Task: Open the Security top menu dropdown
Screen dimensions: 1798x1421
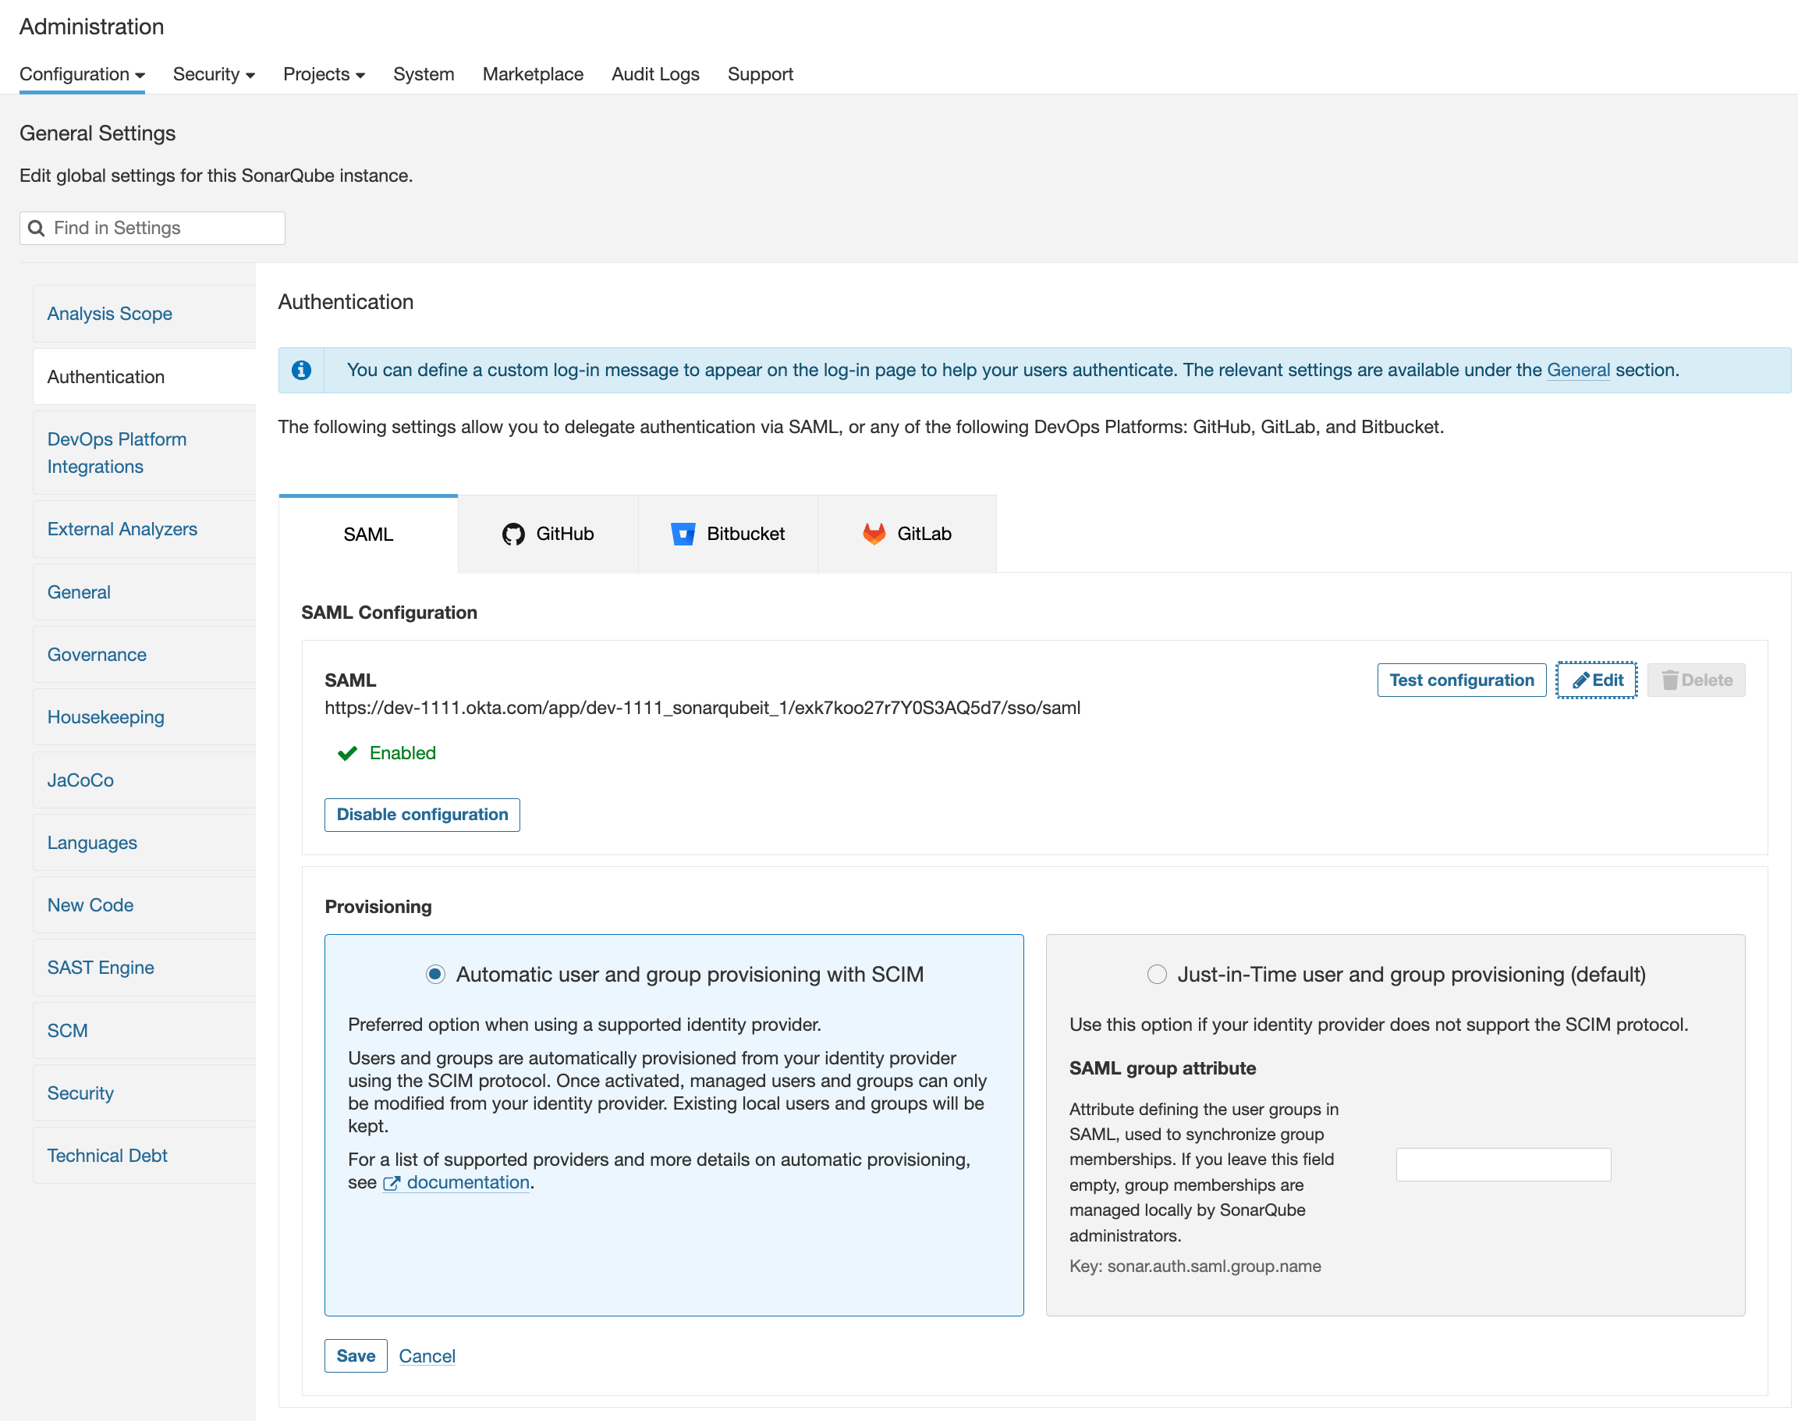Action: [214, 74]
